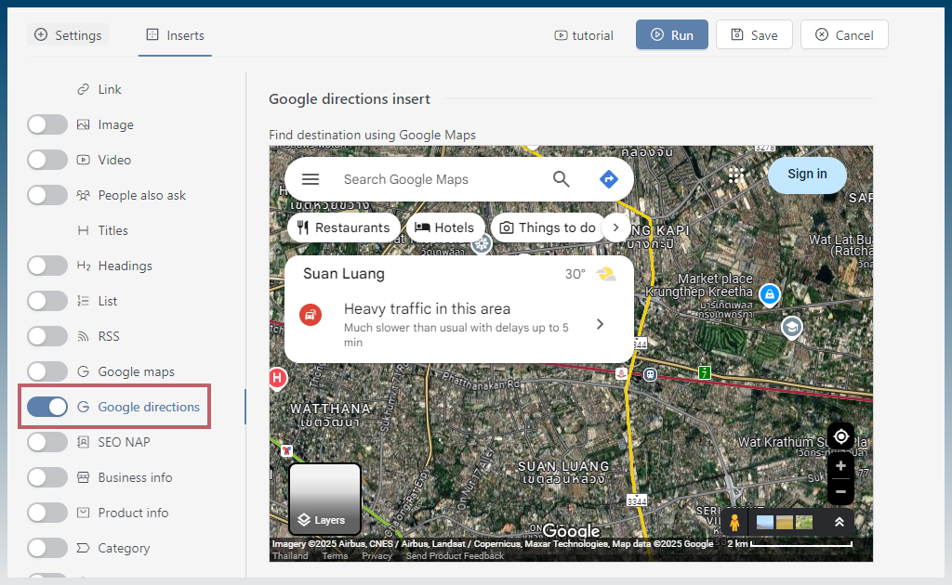Disable the Google directions toggle
This screenshot has width=952, height=585.
point(47,407)
